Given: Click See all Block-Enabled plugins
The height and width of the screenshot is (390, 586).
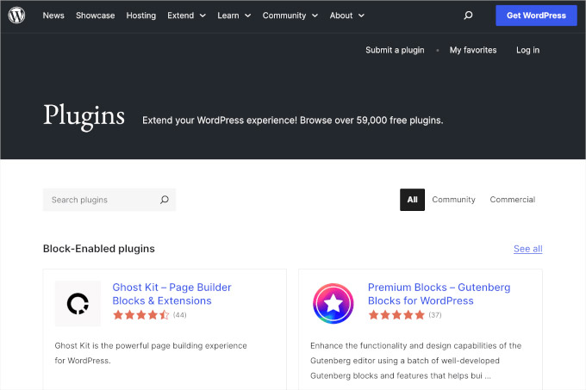Looking at the screenshot, I should [x=527, y=249].
